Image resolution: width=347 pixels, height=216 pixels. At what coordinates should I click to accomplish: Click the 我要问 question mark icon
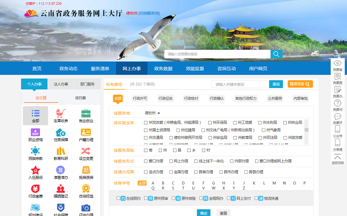pyautogui.click(x=337, y=103)
